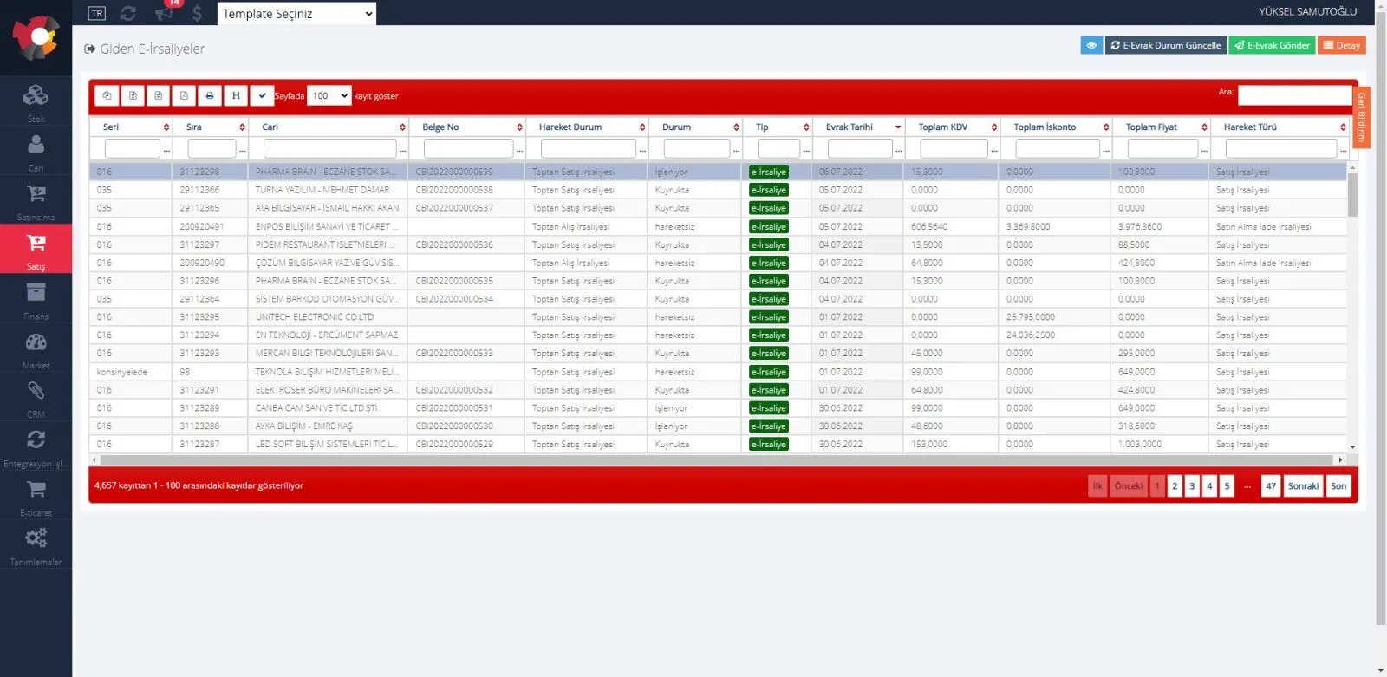The image size is (1387, 677).
Task: Click E-Evrak Durum Güncelle button
Action: pyautogui.click(x=1166, y=45)
